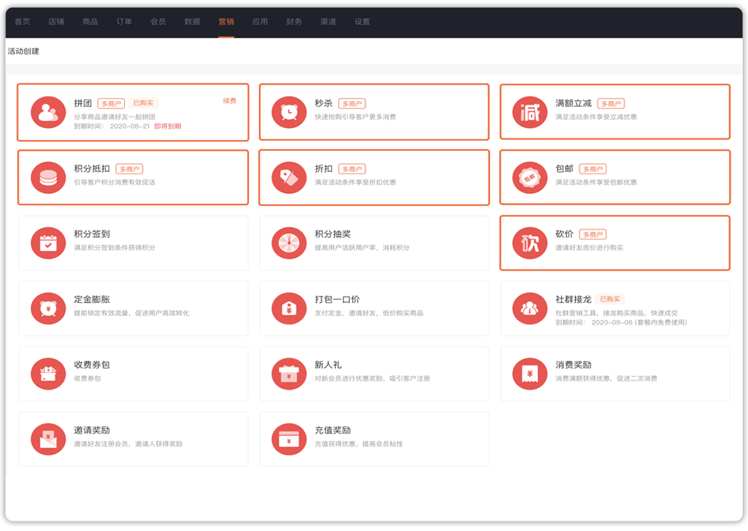The height and width of the screenshot is (531, 748).
Task: Click the 已购买 badge next to 社群接龙
Action: [x=611, y=299]
